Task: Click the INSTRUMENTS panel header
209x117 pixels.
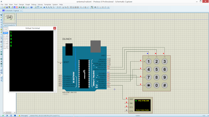Action: click(9, 25)
